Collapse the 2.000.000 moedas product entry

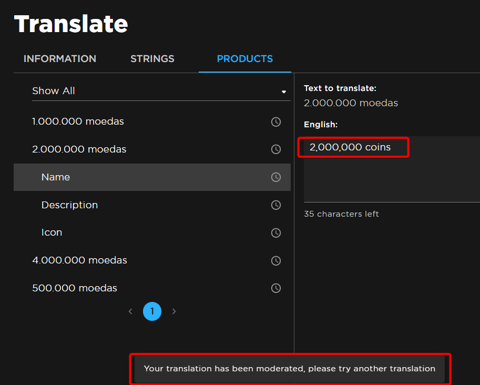pyautogui.click(x=79, y=149)
